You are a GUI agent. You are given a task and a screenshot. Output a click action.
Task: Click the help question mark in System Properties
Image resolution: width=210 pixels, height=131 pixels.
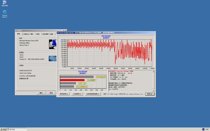[64, 30]
